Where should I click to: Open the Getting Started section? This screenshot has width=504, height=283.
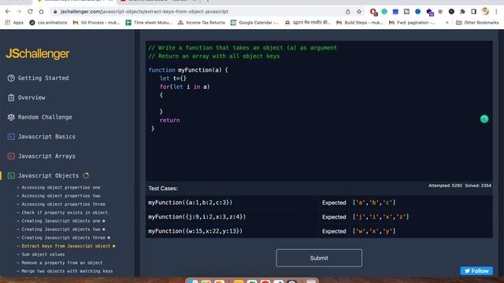43,78
